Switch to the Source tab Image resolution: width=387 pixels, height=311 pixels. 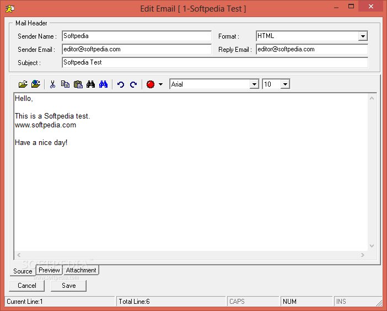(23, 271)
